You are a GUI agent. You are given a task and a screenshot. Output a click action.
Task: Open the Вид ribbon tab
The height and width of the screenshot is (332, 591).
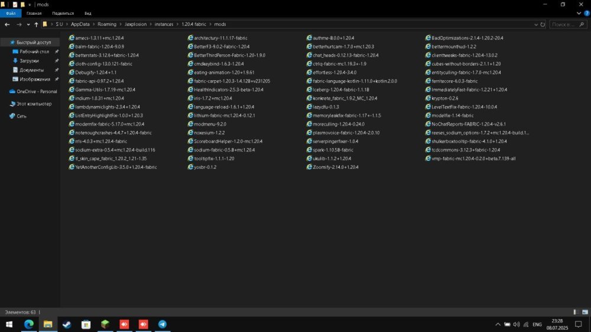[x=88, y=13]
